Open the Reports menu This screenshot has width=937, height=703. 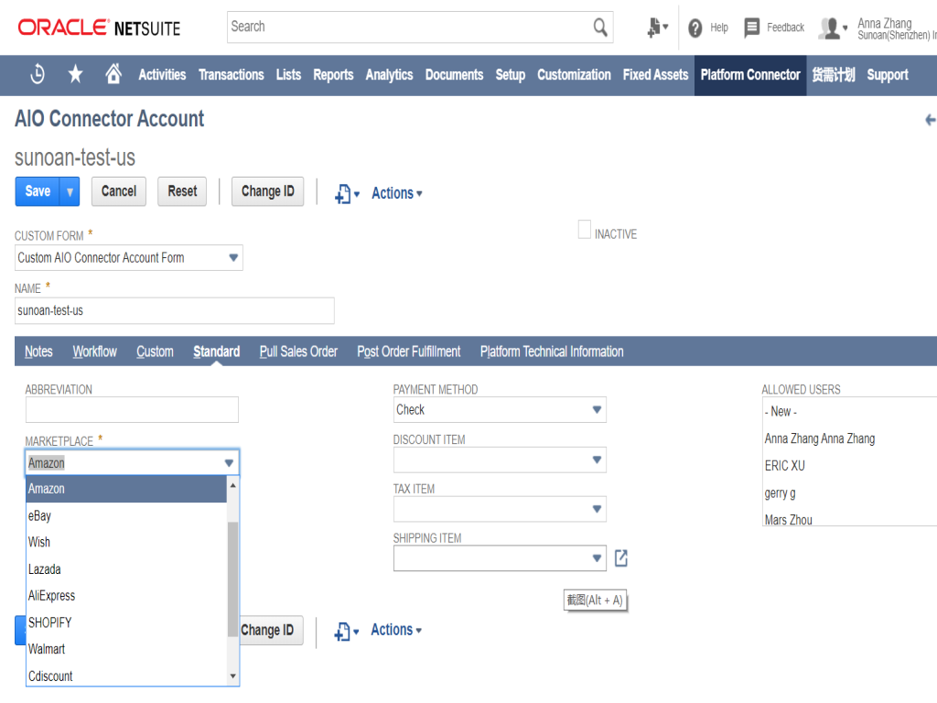click(333, 75)
